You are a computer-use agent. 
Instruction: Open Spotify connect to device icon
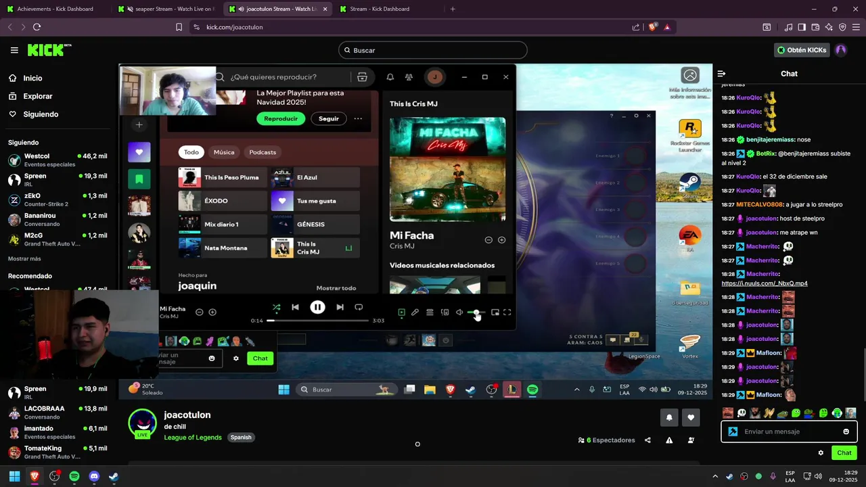[445, 312]
